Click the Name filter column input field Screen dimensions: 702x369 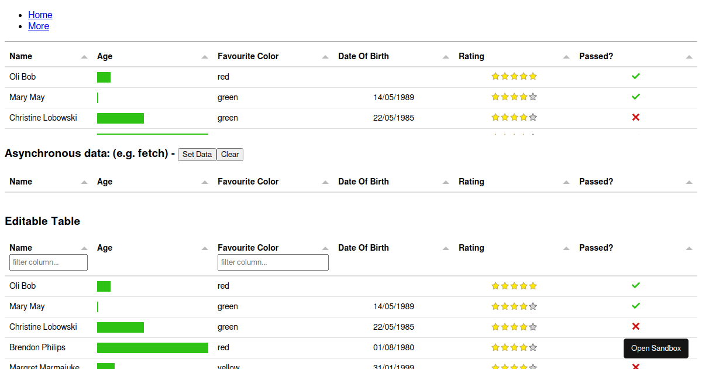(48, 262)
